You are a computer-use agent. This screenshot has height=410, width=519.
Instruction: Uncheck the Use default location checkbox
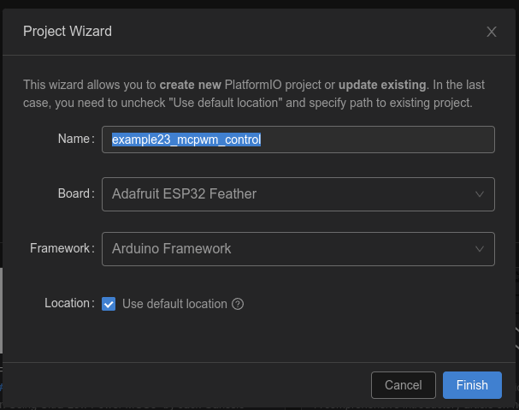109,304
